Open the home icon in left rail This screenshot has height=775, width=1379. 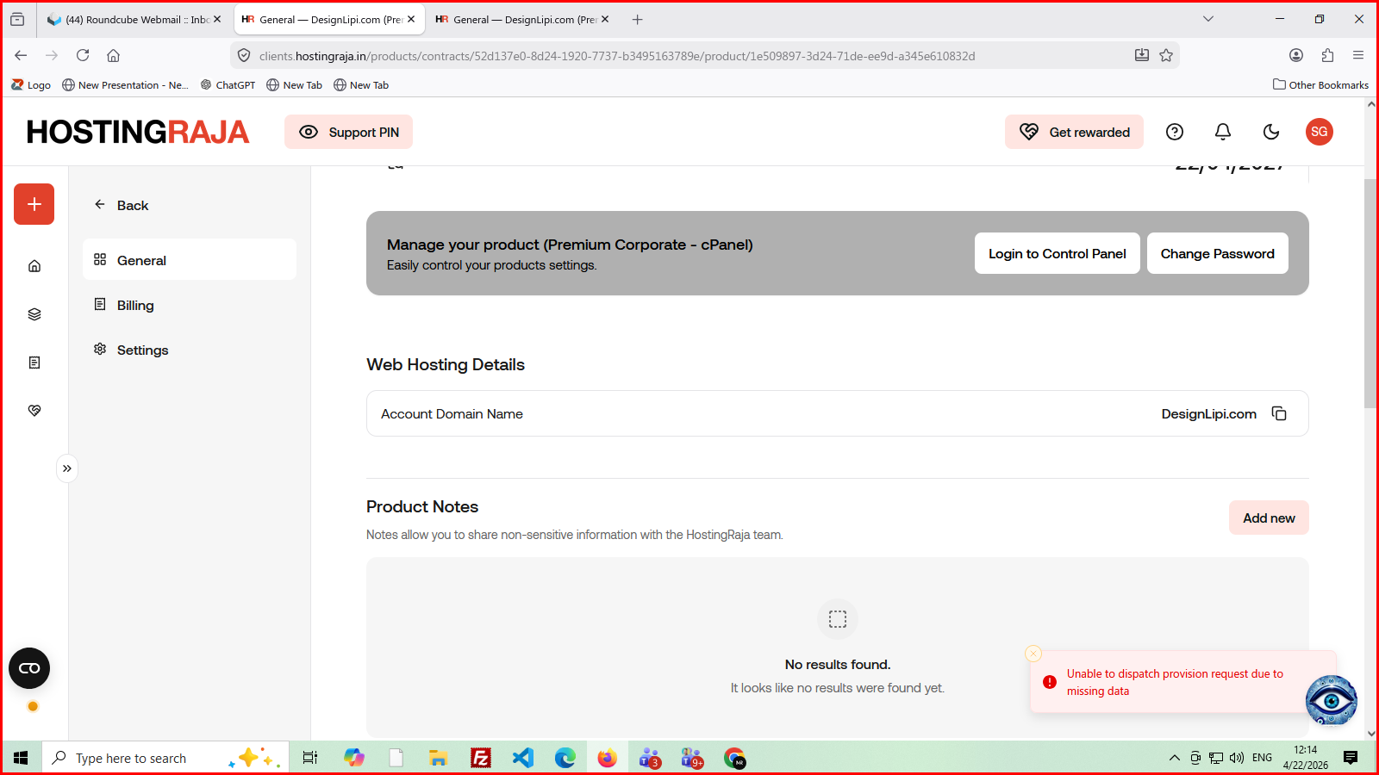pyautogui.click(x=34, y=266)
